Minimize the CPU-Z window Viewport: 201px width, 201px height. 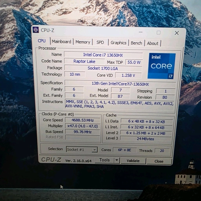(141, 32)
